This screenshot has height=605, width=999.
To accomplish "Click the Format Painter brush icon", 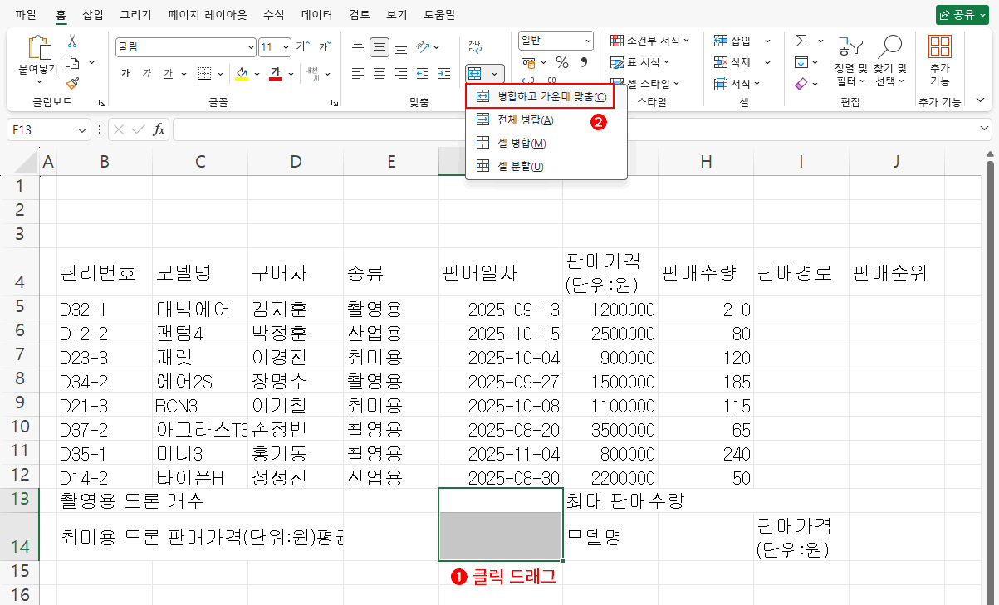I will pyautogui.click(x=72, y=83).
